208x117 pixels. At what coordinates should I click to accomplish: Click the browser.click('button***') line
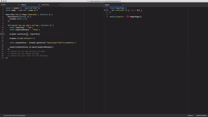[x=22, y=38]
